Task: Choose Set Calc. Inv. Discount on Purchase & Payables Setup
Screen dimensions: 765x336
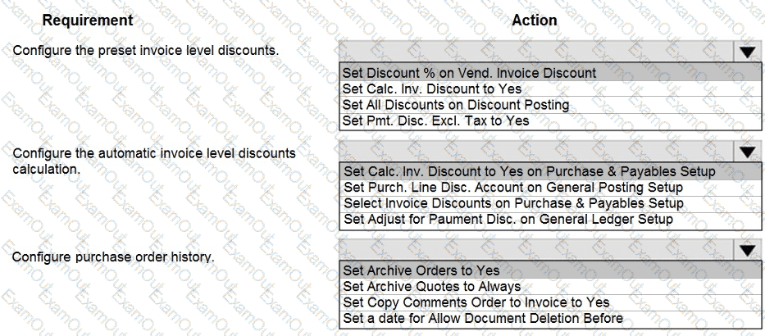Action: pyautogui.click(x=529, y=171)
